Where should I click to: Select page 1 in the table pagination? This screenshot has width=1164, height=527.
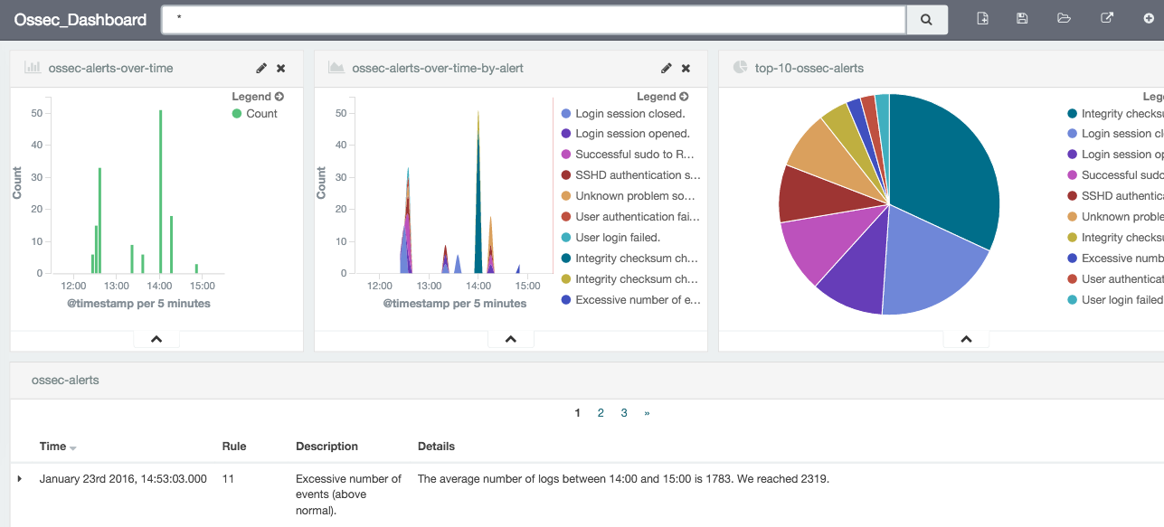[578, 413]
